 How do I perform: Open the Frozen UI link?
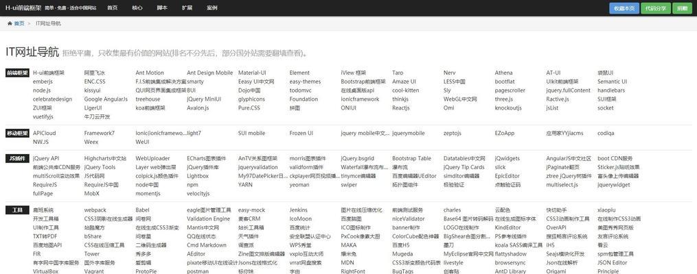(x=301, y=133)
